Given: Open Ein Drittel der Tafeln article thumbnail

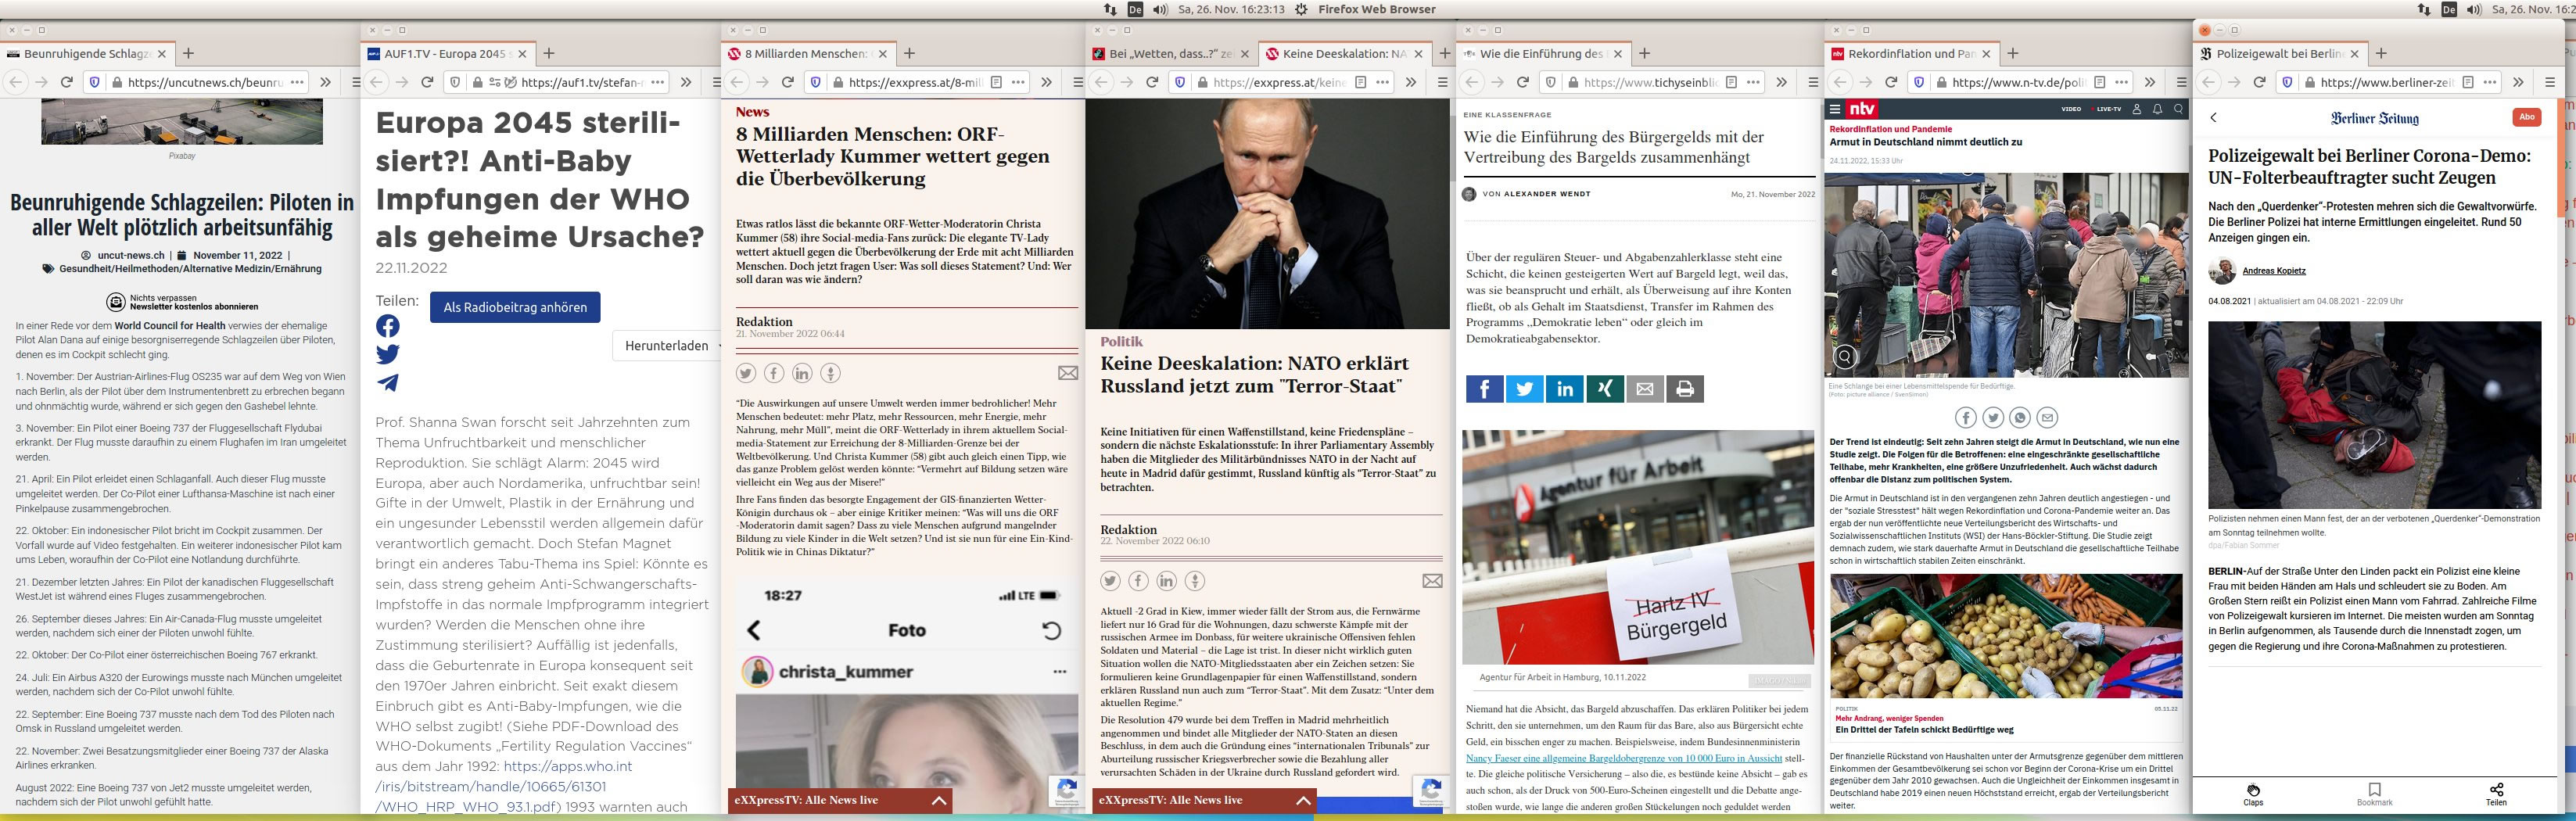Looking at the screenshot, I should 2006,636.
